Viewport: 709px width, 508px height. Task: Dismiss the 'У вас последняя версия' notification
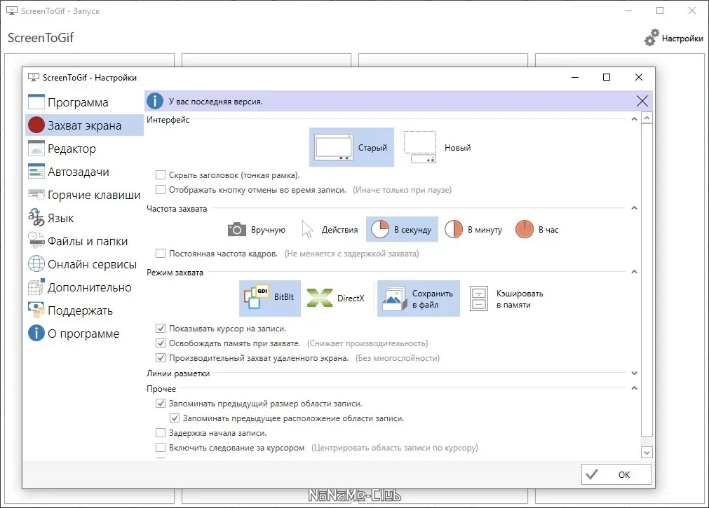(x=642, y=101)
